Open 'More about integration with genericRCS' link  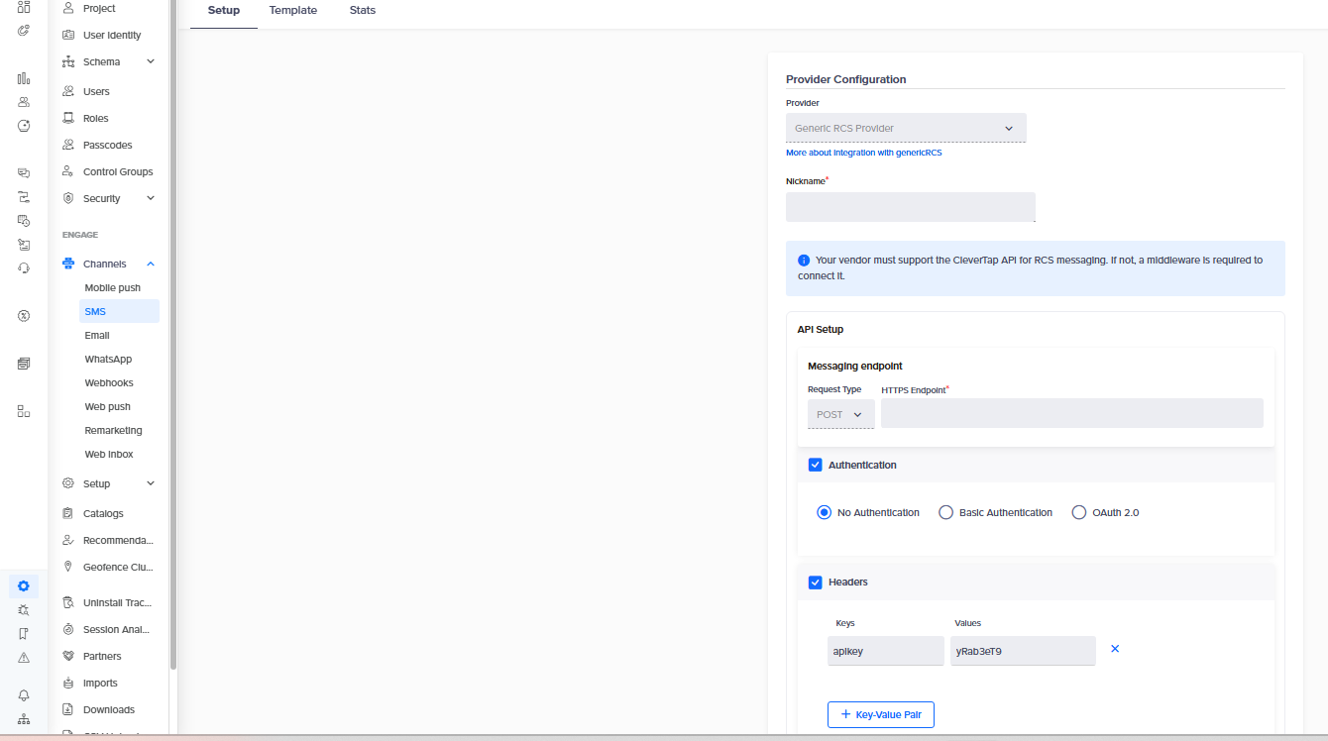(864, 153)
